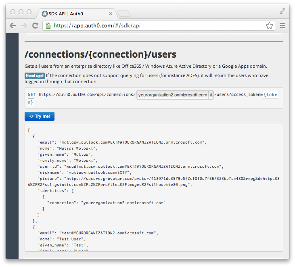Click the "picture" gravatar URL line
Screen dimensions: 295x267
(x=153, y=181)
